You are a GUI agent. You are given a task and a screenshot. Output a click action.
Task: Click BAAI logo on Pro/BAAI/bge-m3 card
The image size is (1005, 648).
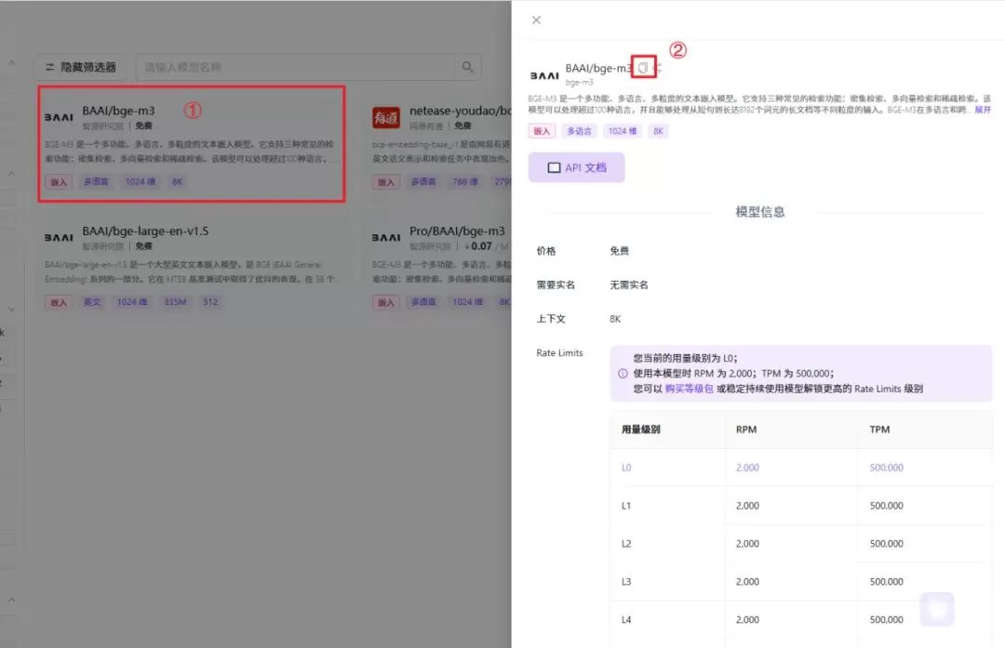click(386, 238)
